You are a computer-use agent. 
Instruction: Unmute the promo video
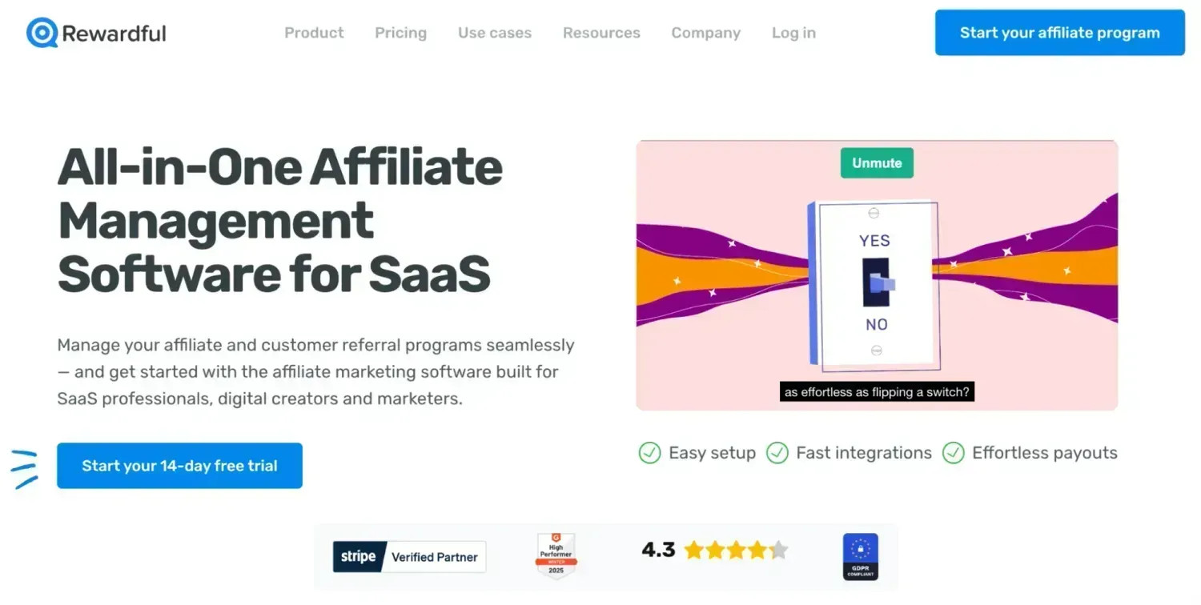click(877, 162)
